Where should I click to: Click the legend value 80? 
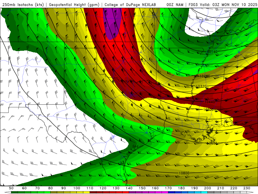pos(51,188)
